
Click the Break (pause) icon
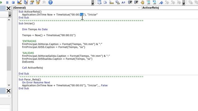click(x=7, y=2)
